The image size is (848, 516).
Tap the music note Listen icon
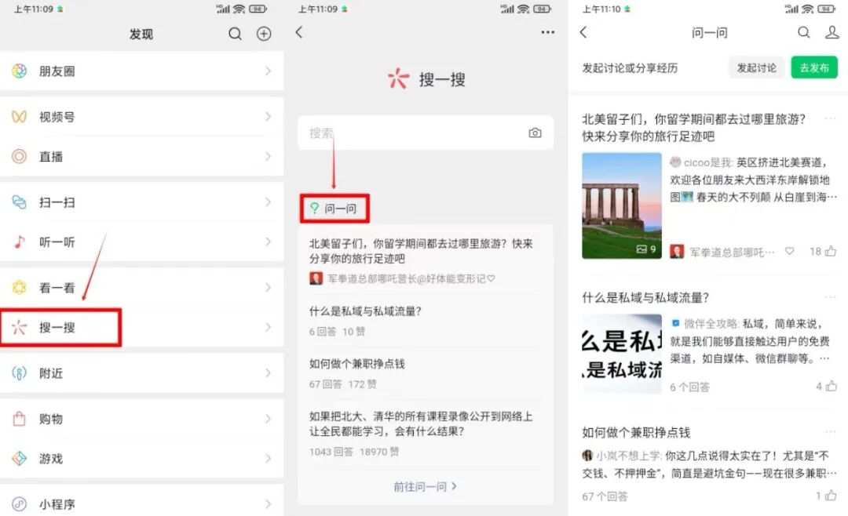click(20, 242)
